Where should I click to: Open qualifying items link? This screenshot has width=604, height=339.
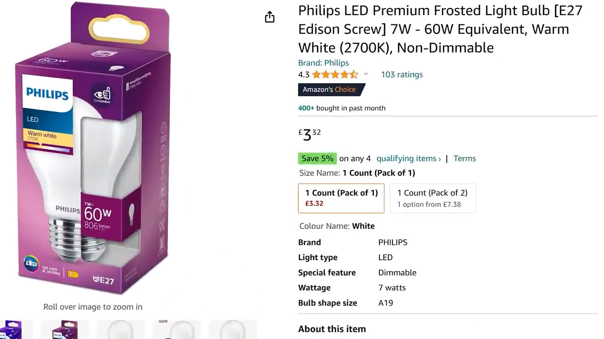click(x=408, y=158)
